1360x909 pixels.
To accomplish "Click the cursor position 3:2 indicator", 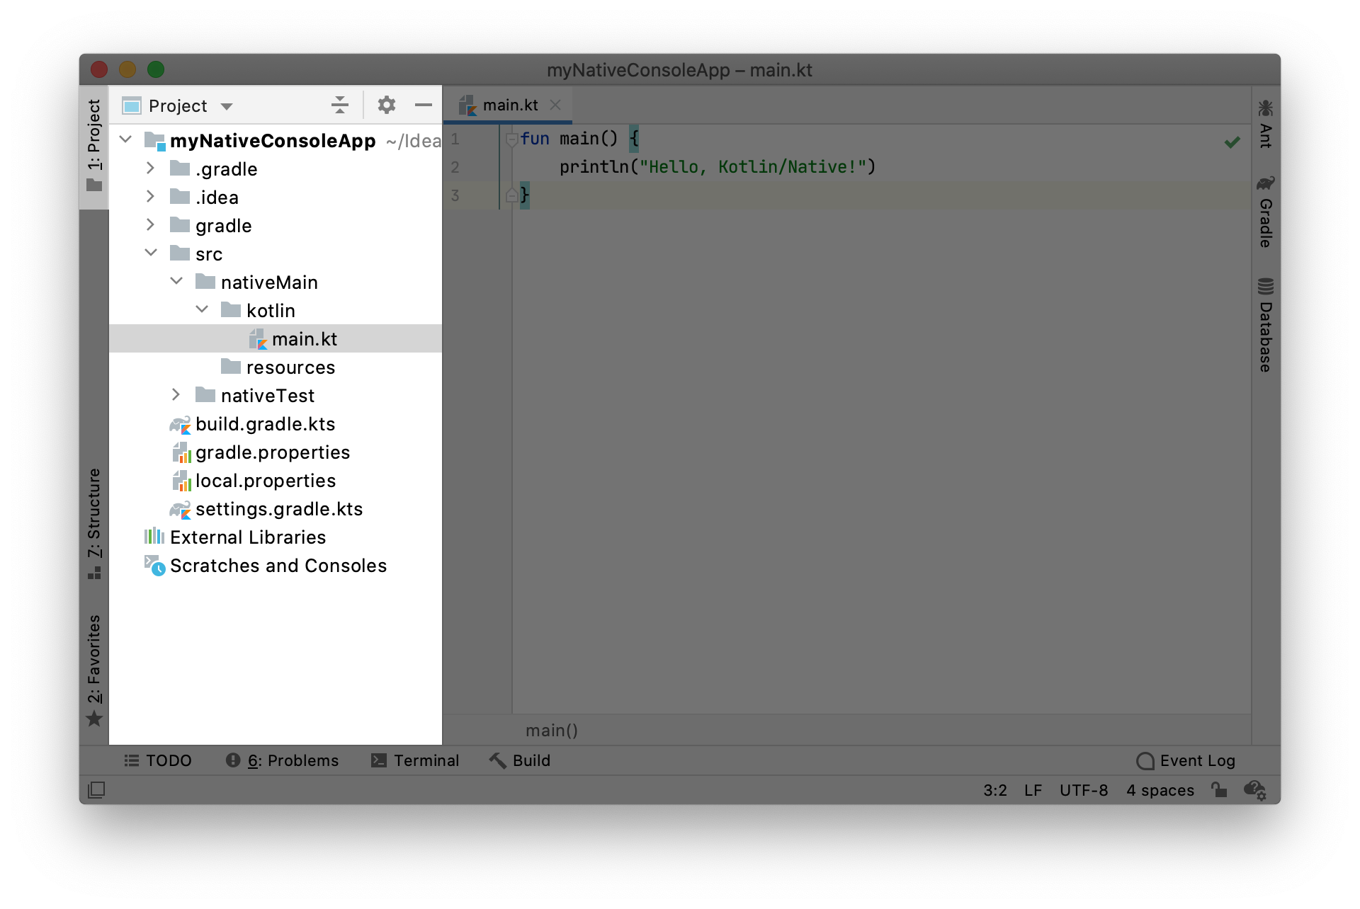I will (x=994, y=790).
